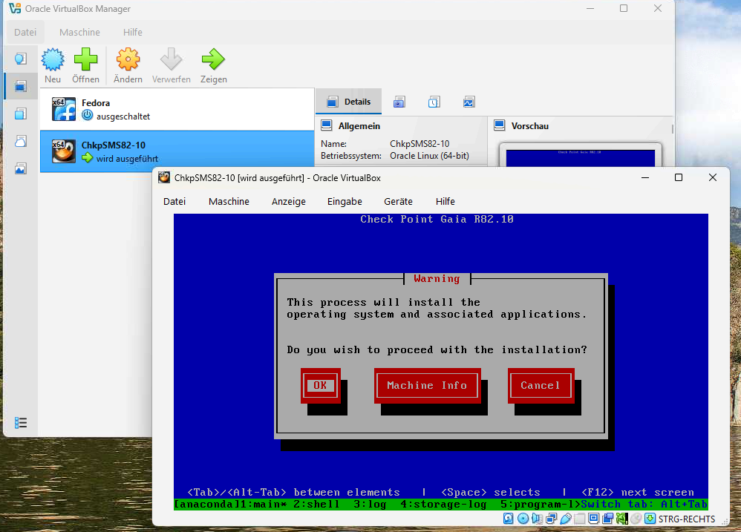Open the Geräte menu
This screenshot has height=532, width=741.
pos(398,202)
